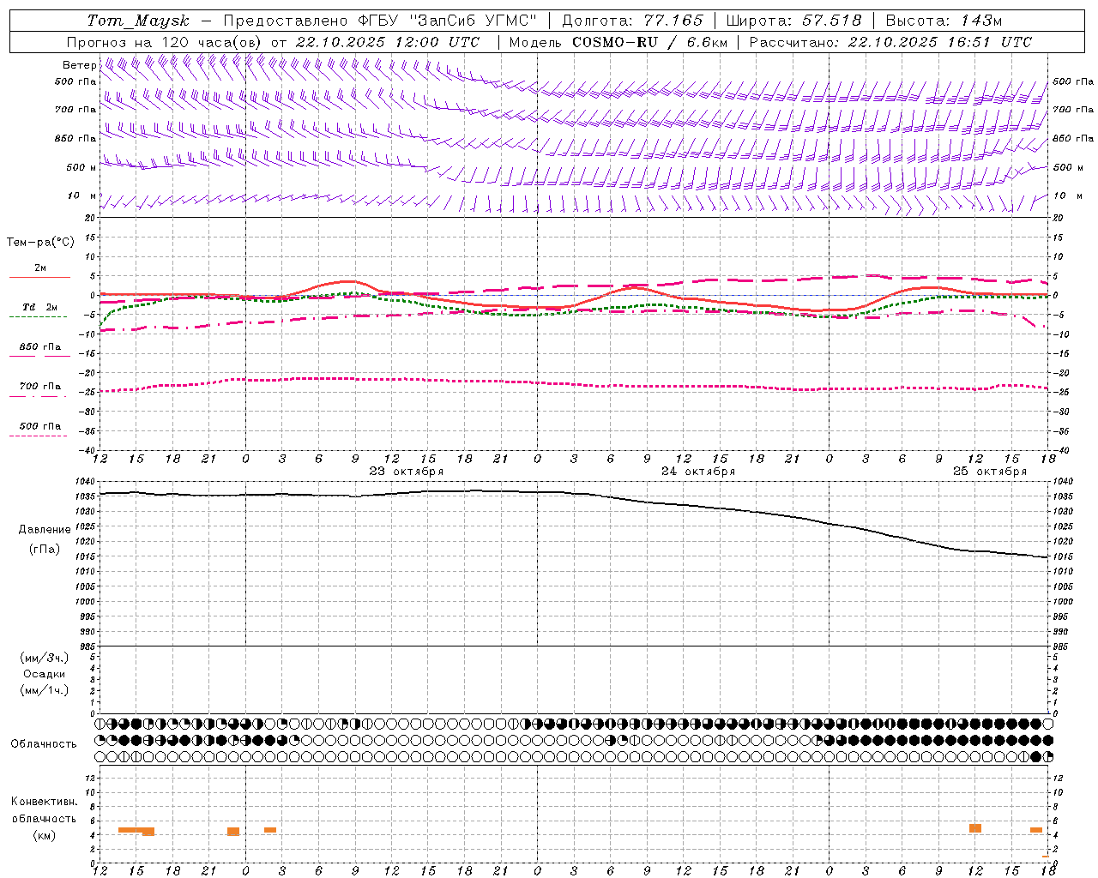The height and width of the screenshot is (878, 1098).
Task: Click the Тем-ра(°C) axis label
Action: 40,243
